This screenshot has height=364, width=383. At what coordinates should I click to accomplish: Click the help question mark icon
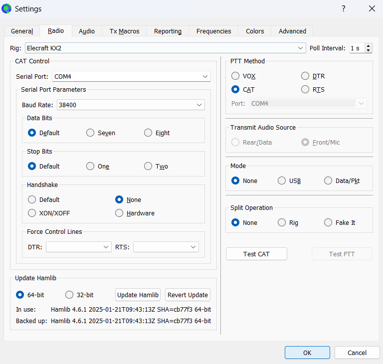click(343, 8)
